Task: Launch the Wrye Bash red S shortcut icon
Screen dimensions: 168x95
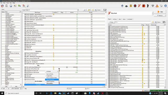Action: point(139,6)
